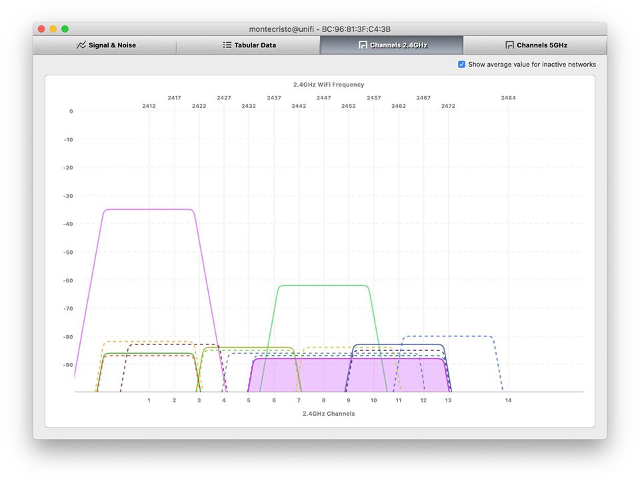The width and height of the screenshot is (640, 483).
Task: Click channel 14 label on the bottom axis
Action: coord(508,400)
